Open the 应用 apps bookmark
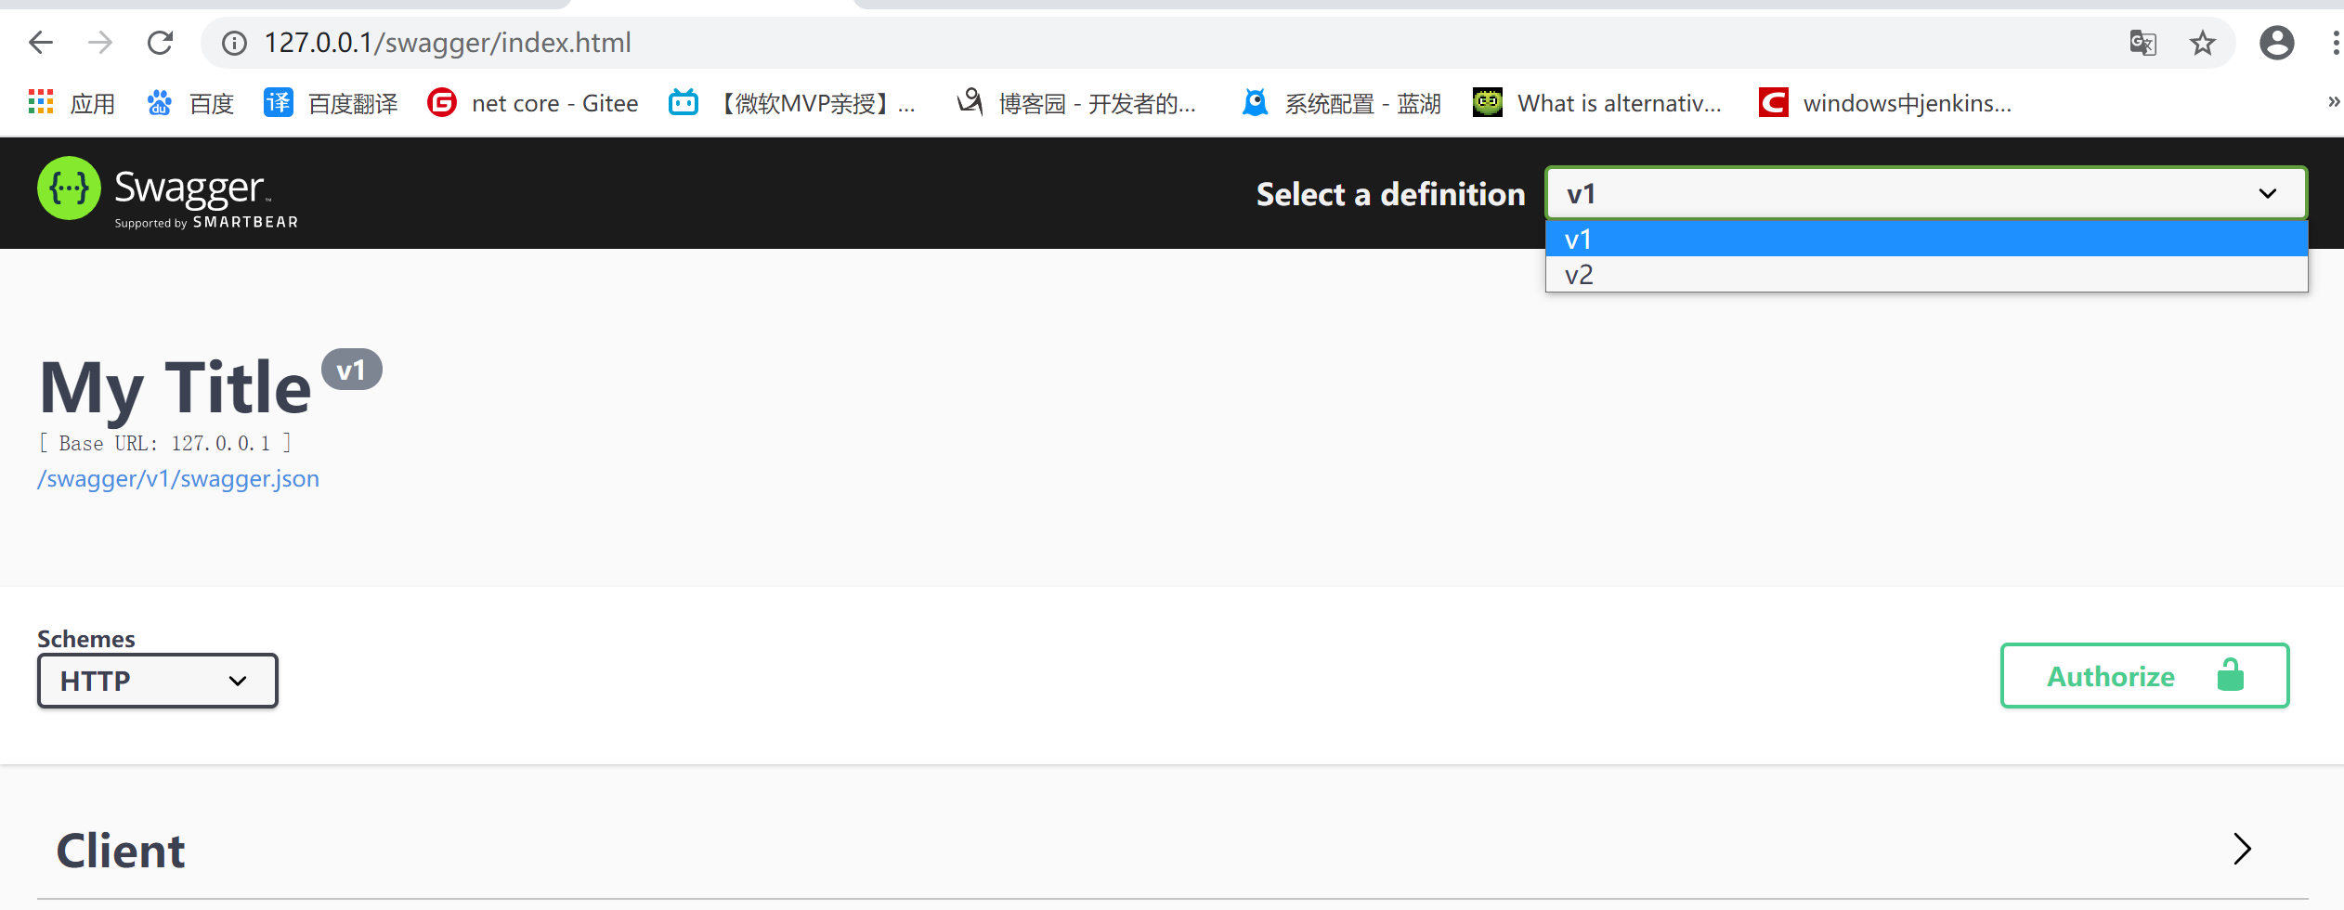This screenshot has width=2344, height=910. 72,103
